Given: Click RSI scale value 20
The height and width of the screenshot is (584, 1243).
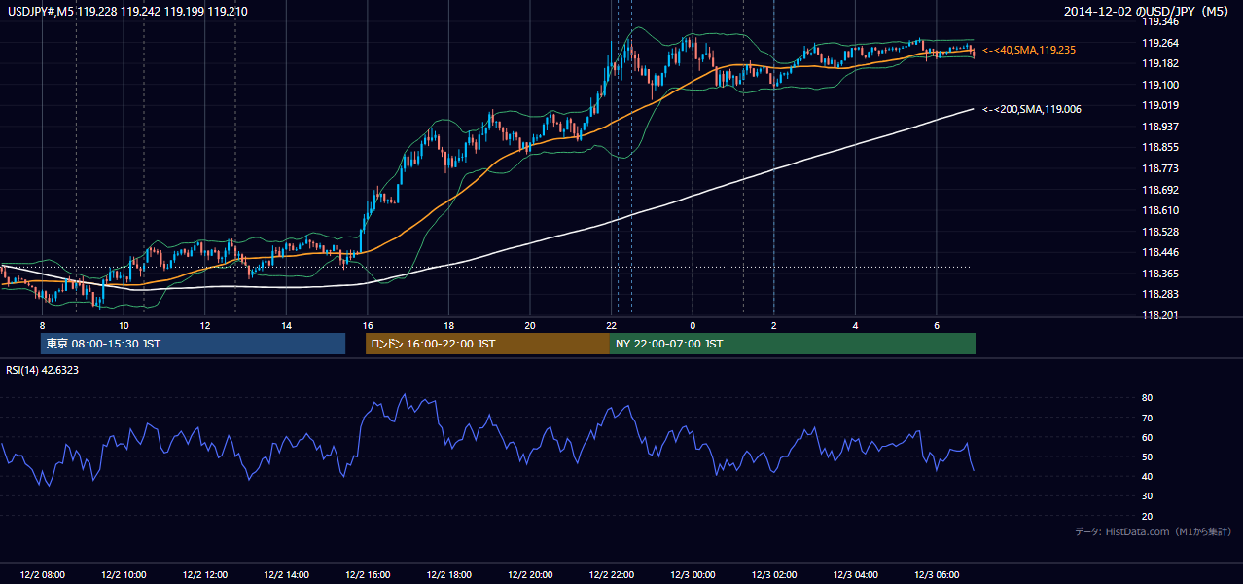Looking at the screenshot, I should click(x=1147, y=516).
